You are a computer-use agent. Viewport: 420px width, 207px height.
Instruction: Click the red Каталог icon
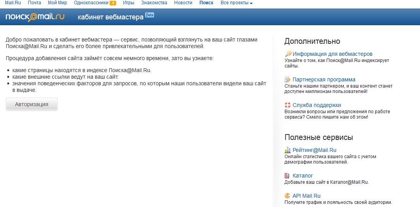287,176
